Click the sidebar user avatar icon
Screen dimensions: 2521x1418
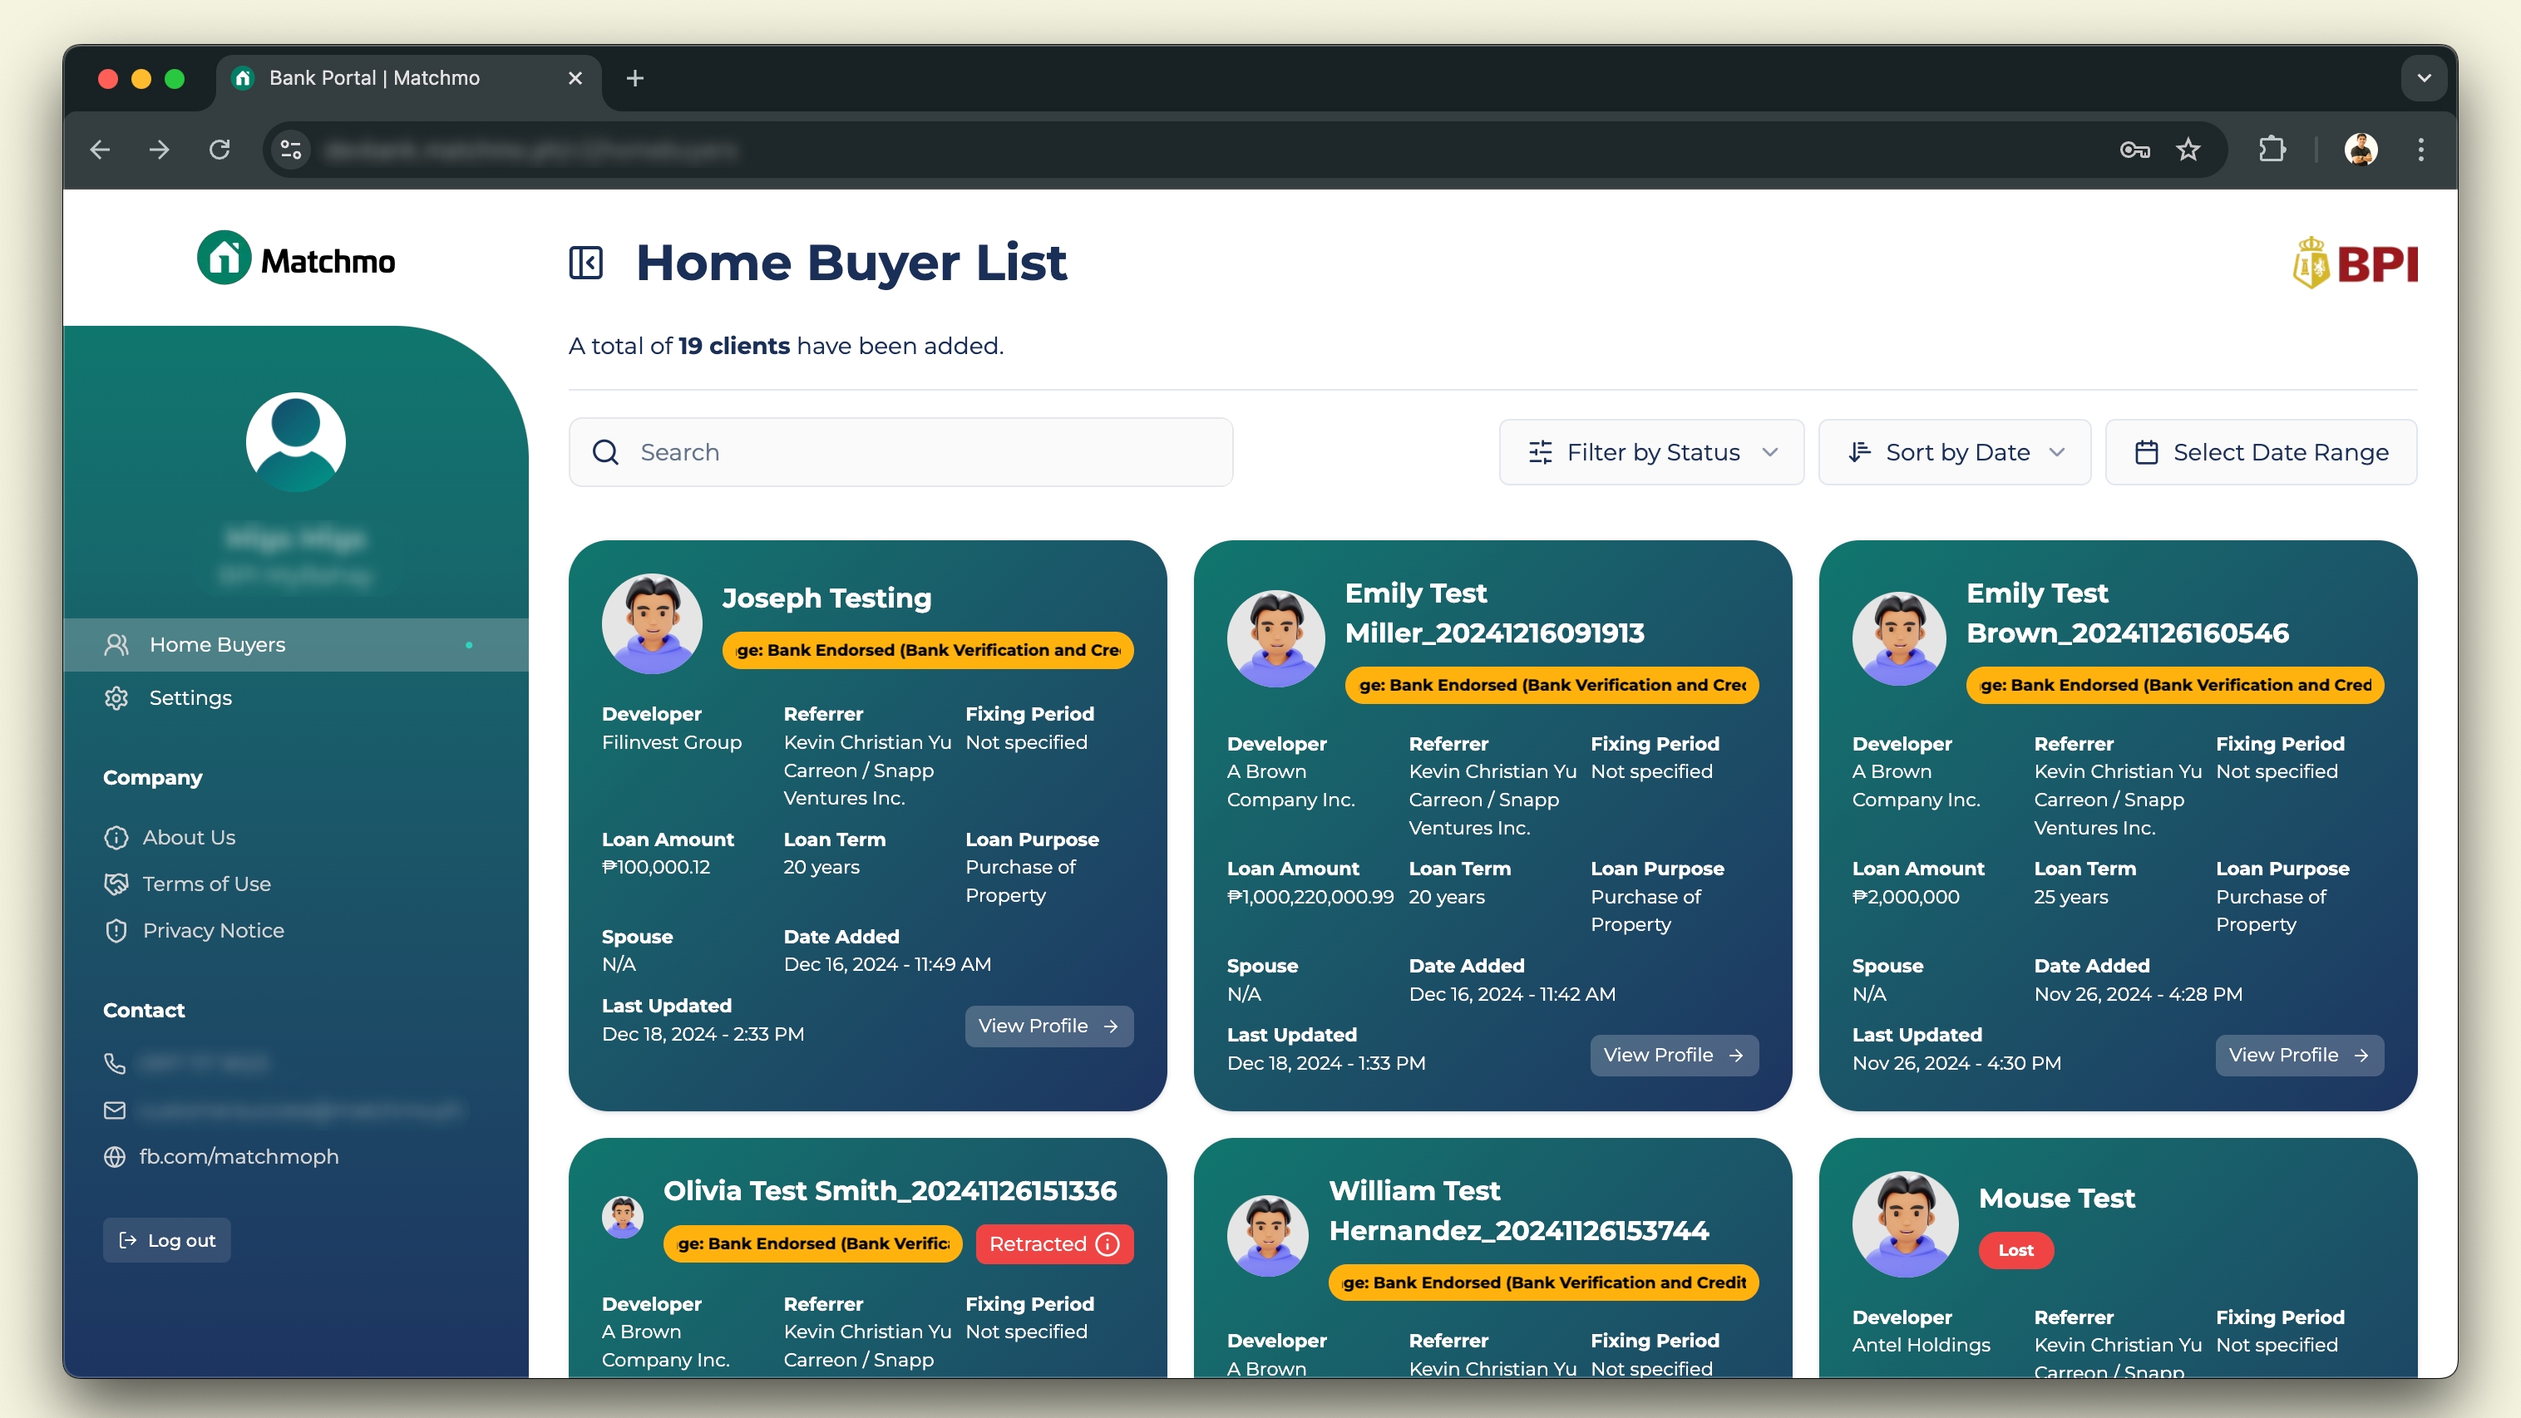point(295,442)
